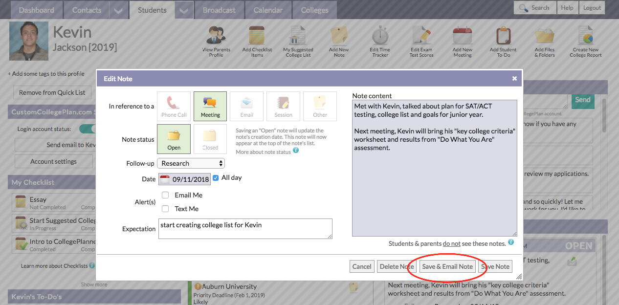This screenshot has height=305, width=619.
Task: Click Kevin's profile photo
Action: (x=29, y=41)
